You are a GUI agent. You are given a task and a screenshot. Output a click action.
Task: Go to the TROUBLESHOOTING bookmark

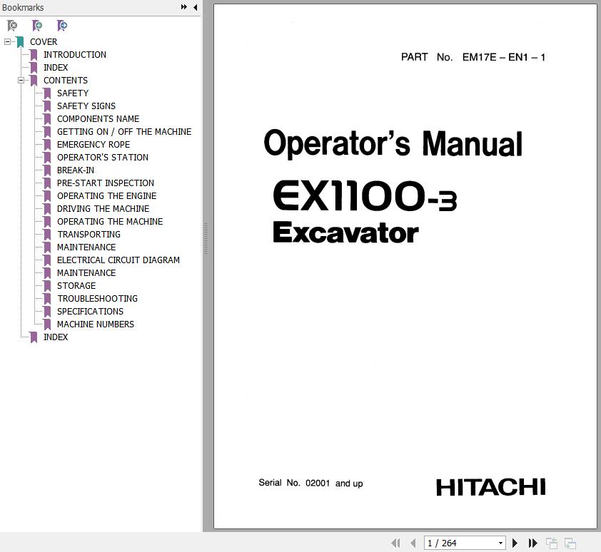pyautogui.click(x=97, y=298)
